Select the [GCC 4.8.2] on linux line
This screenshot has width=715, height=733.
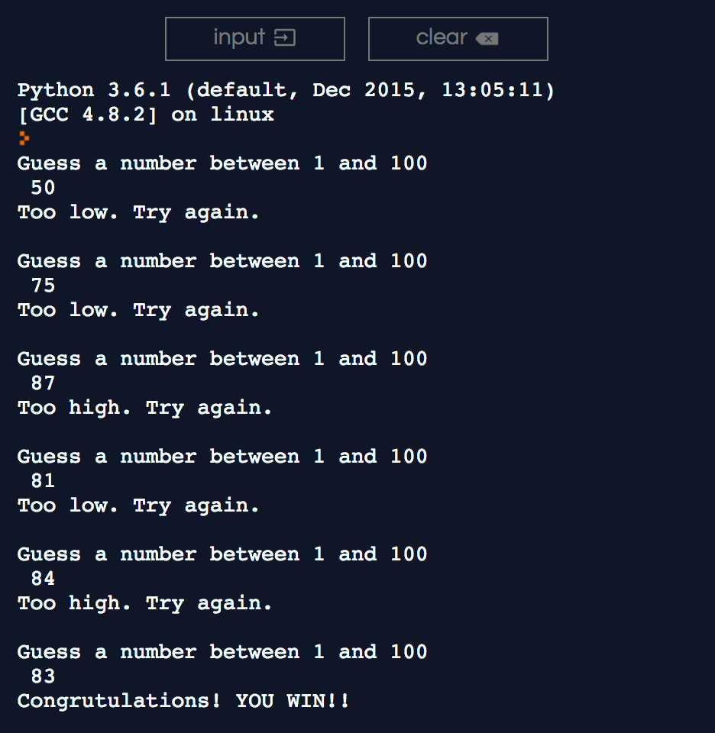pyautogui.click(x=145, y=115)
